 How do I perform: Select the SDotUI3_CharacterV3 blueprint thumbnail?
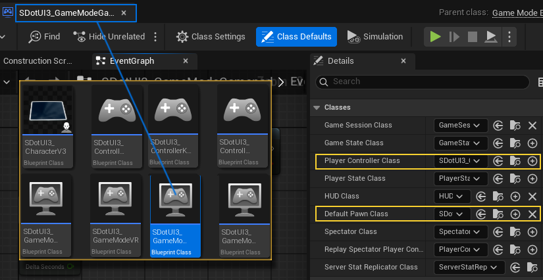[47, 126]
